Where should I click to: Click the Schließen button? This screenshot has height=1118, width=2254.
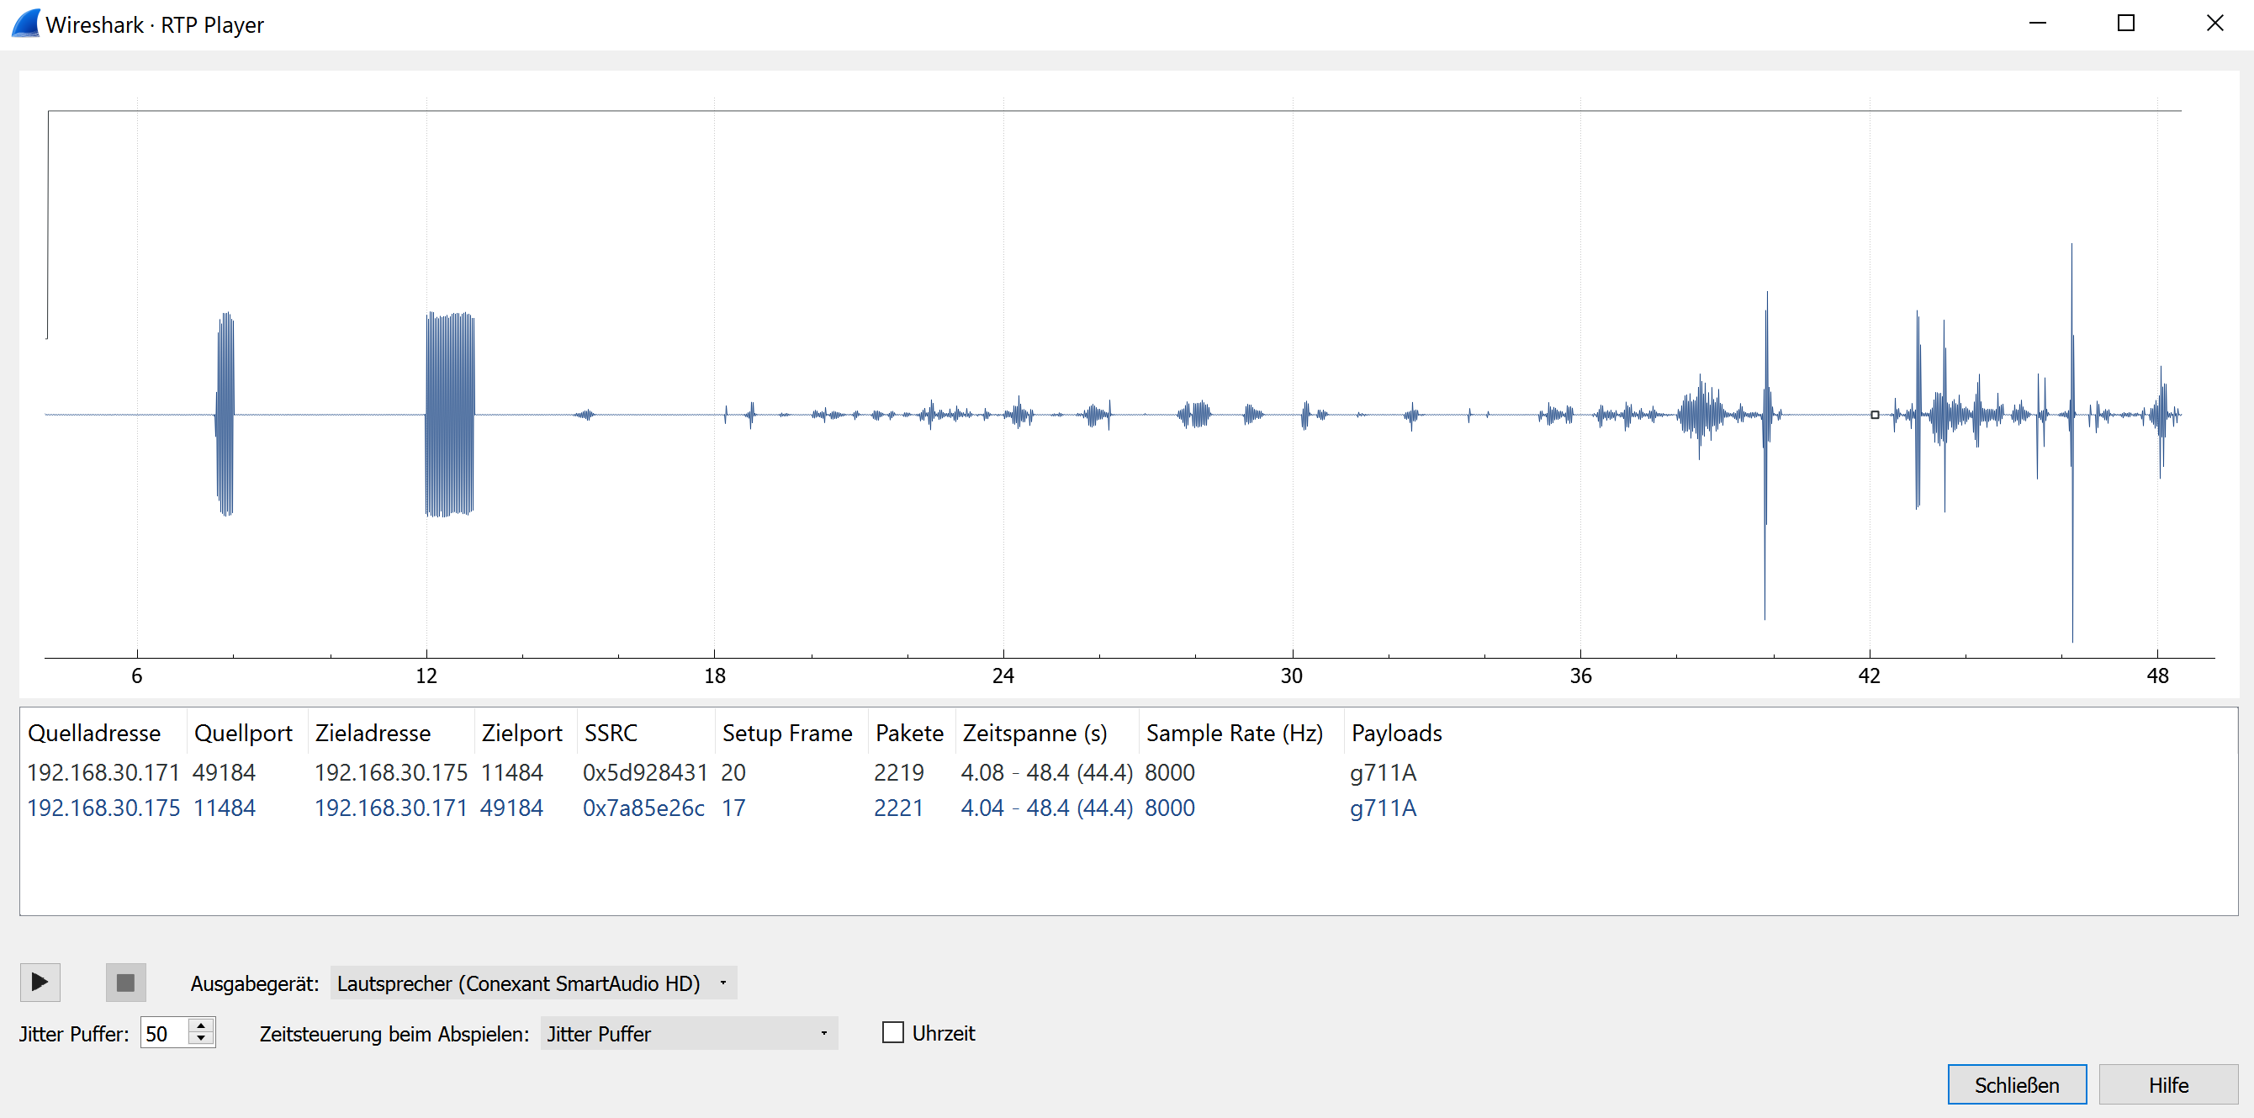click(x=2017, y=1084)
